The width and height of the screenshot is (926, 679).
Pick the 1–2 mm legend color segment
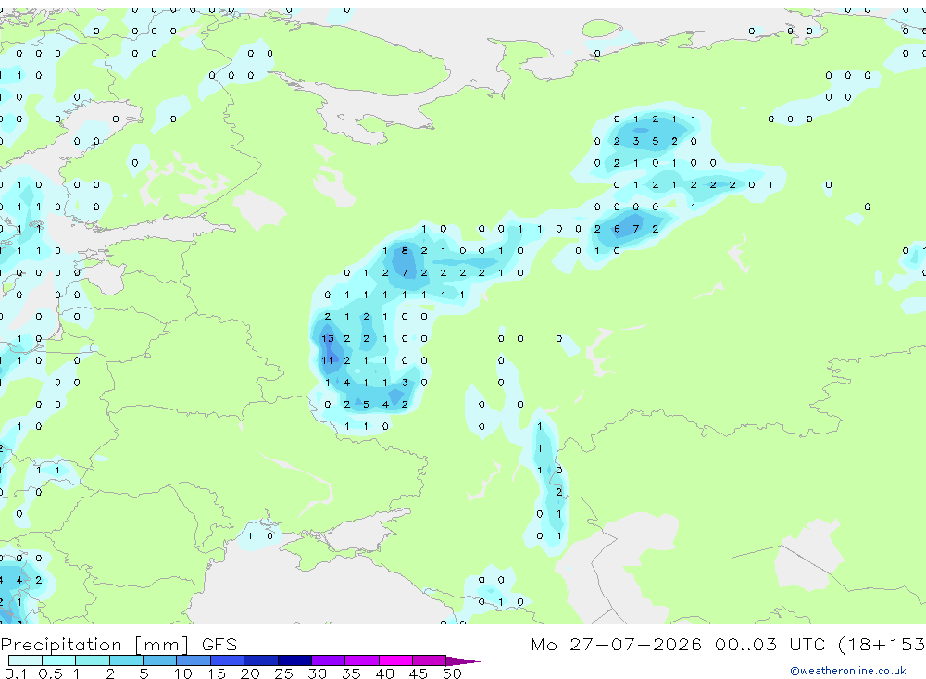coord(92,660)
